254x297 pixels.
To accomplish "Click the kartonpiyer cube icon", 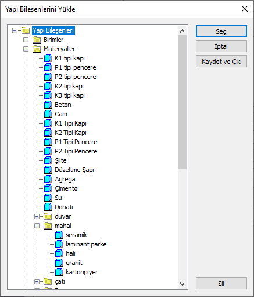I will pyautogui.click(x=59, y=272).
